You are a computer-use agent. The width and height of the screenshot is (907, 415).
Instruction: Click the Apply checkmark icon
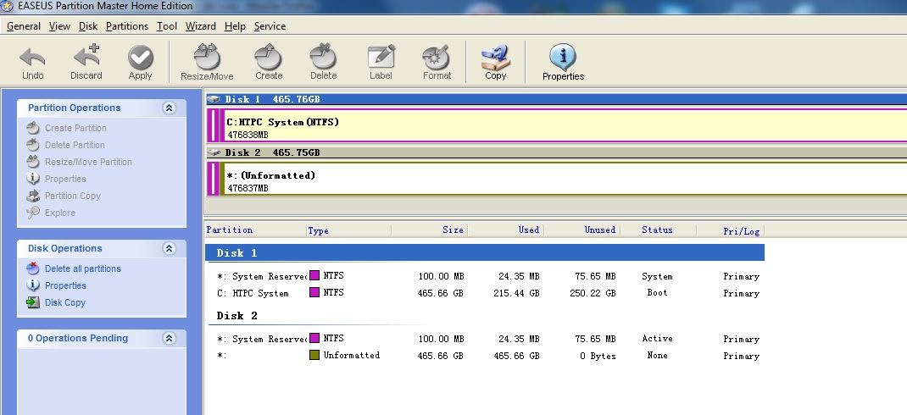(141, 58)
